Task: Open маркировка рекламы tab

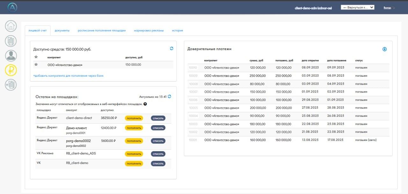Action: (x=149, y=31)
